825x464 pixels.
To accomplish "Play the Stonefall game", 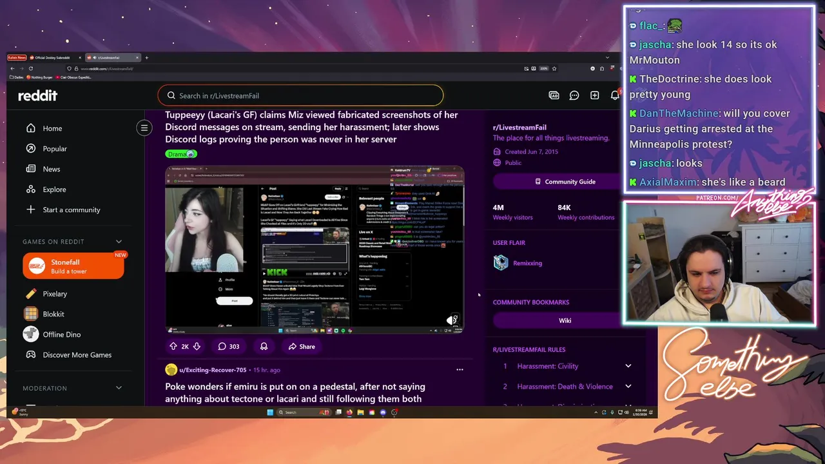I will tap(73, 266).
